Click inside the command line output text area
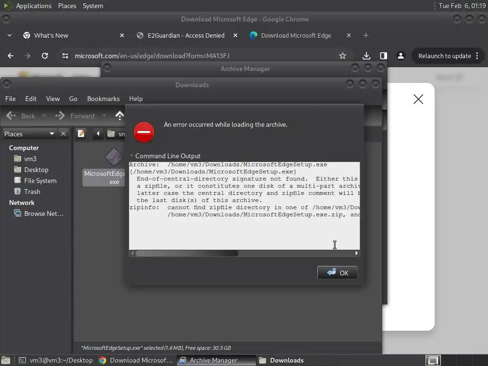 click(x=244, y=205)
